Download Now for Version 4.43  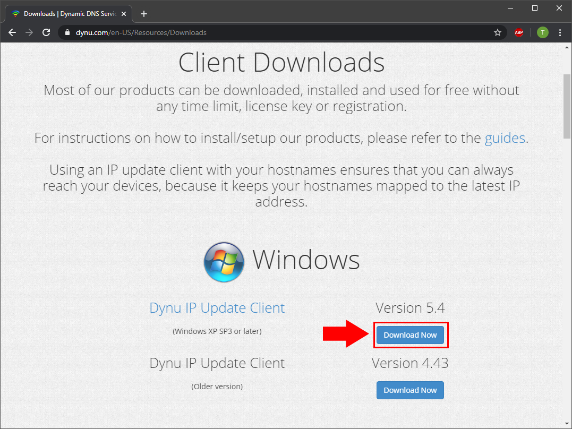click(x=410, y=390)
